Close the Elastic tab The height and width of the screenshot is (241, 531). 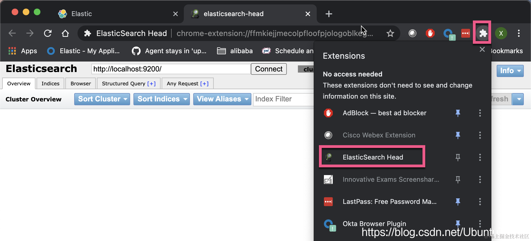pyautogui.click(x=176, y=14)
